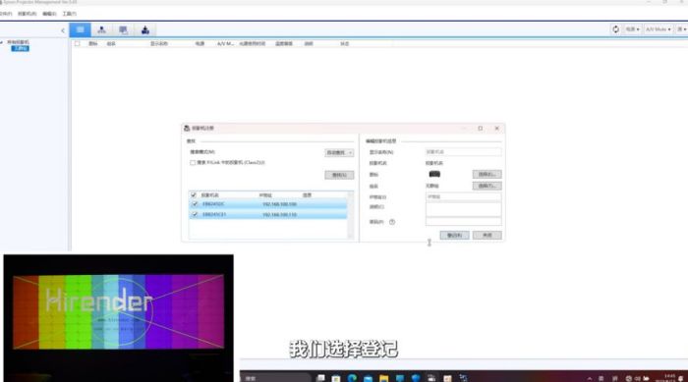This screenshot has width=688, height=382.
Task: Refresh the projector list with circular arrows icon
Action: coord(615,29)
